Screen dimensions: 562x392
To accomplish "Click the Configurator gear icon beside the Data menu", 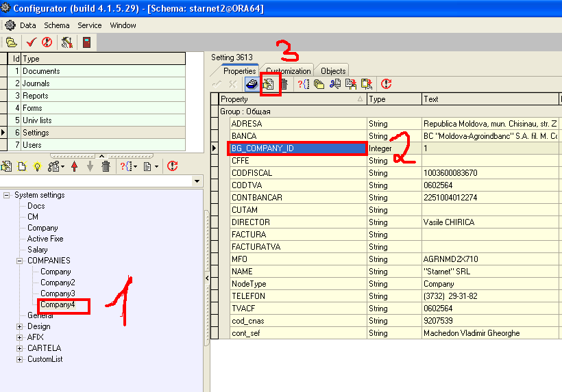I will [10, 25].
